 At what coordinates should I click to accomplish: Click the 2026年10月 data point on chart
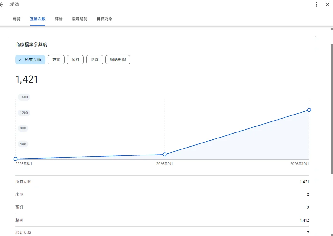click(309, 110)
